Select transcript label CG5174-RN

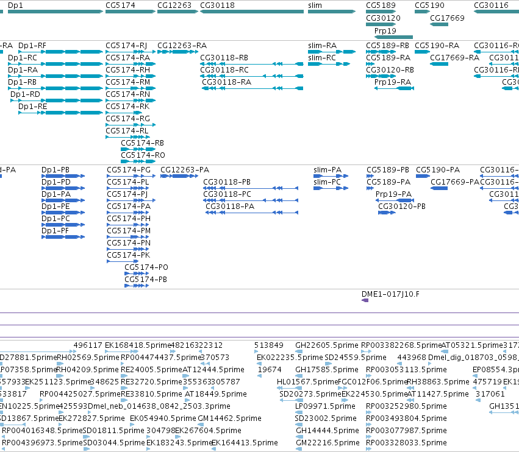(127, 94)
